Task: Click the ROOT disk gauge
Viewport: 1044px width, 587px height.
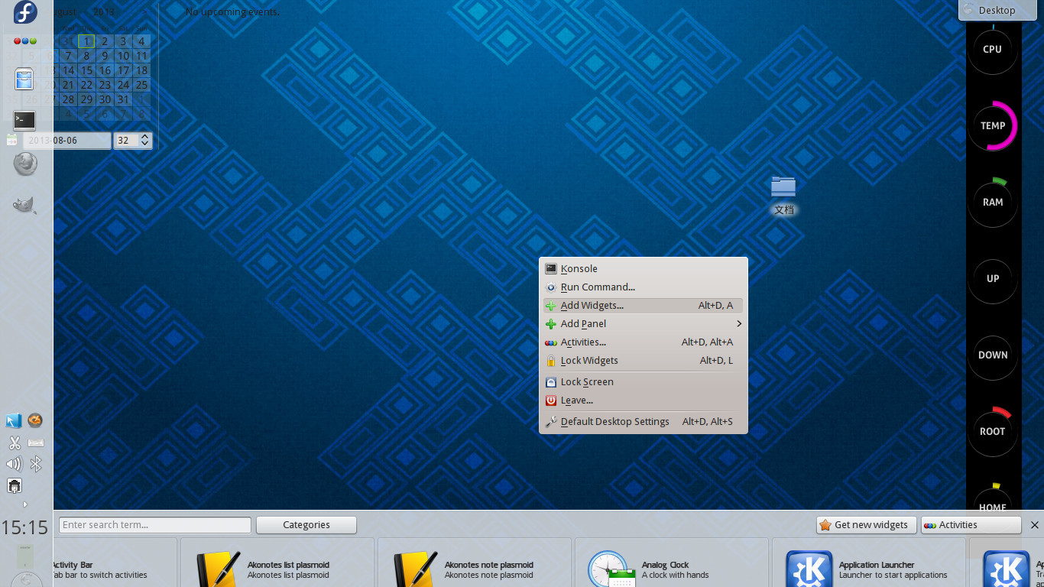Action: pyautogui.click(x=993, y=431)
